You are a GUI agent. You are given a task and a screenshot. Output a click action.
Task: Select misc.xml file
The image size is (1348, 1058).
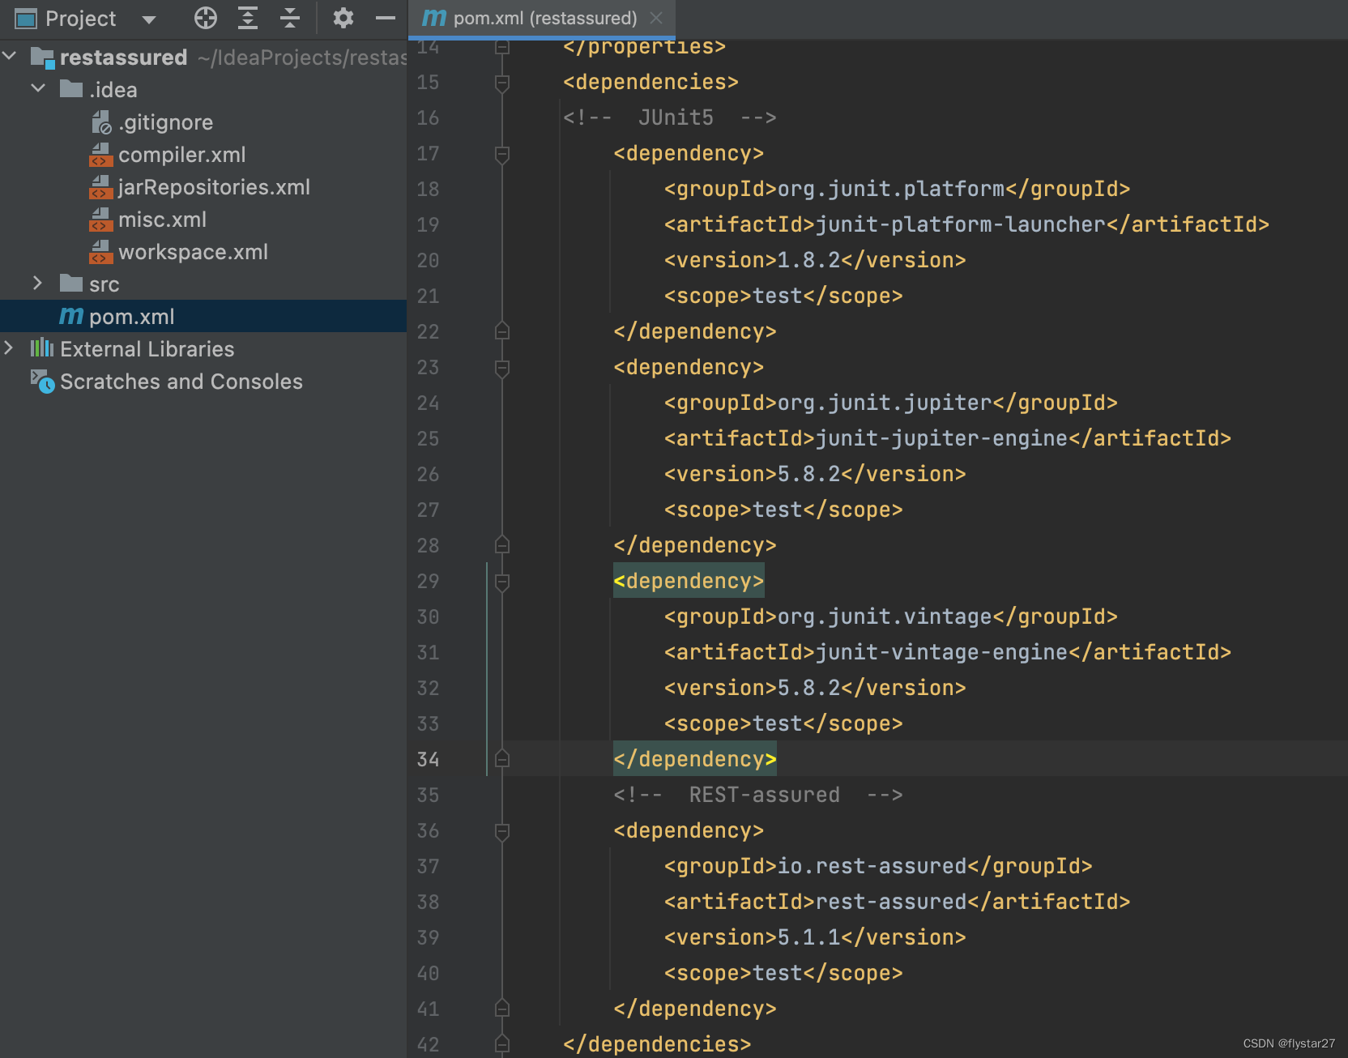pyautogui.click(x=162, y=220)
